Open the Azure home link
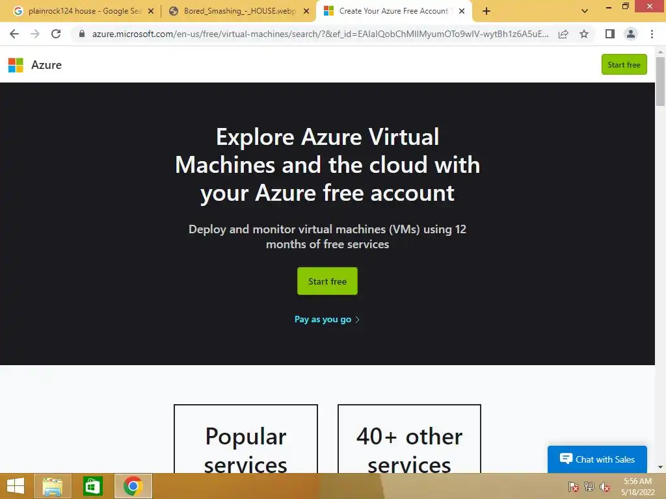666x499 pixels. tap(46, 65)
